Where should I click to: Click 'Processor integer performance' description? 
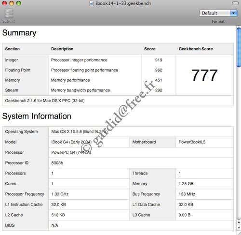pyautogui.click(x=79, y=60)
